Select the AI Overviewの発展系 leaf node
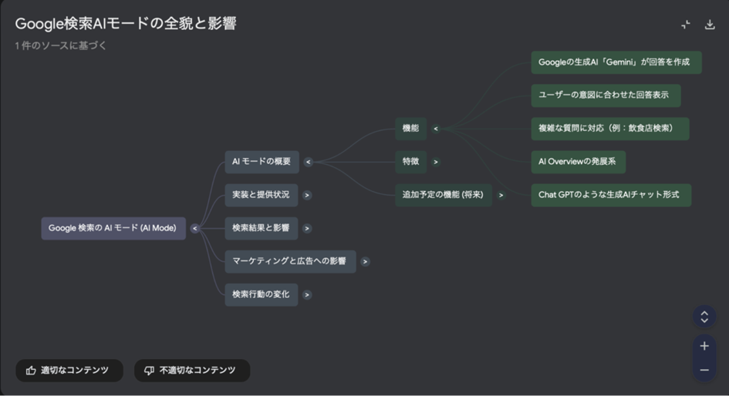Image resolution: width=729 pixels, height=396 pixels. [x=578, y=162]
